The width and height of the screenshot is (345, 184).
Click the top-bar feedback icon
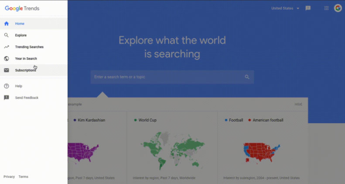[308, 8]
